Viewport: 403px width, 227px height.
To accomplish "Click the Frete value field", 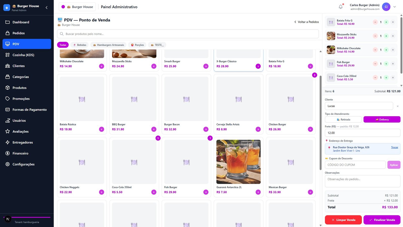I will click(363, 133).
